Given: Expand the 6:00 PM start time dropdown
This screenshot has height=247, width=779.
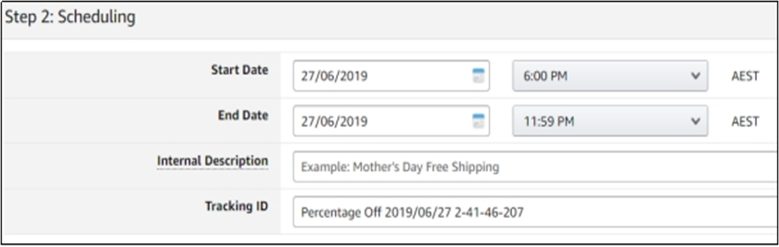Looking at the screenshot, I should coord(602,76).
